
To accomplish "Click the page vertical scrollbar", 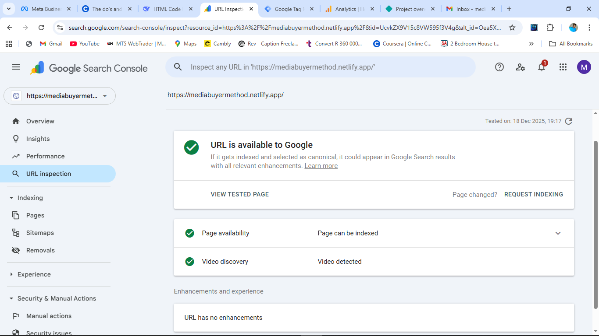I will click(595, 225).
